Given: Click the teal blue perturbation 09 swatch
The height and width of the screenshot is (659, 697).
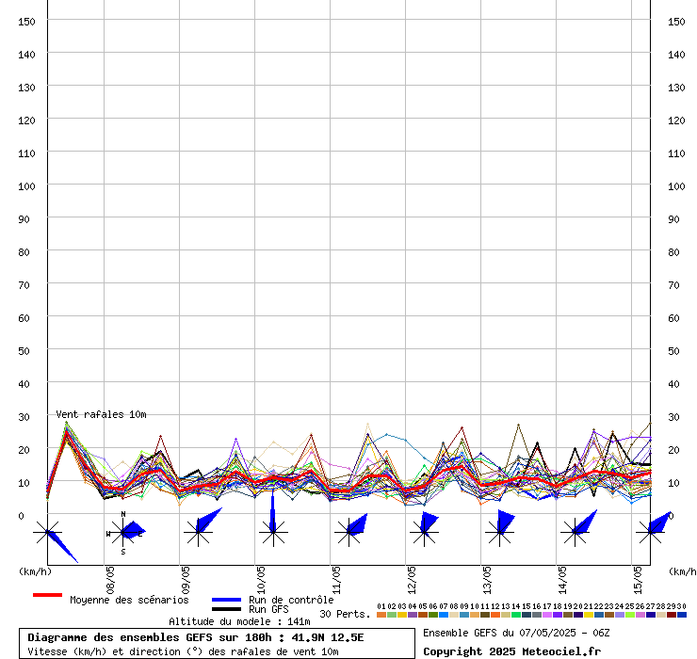Looking at the screenshot, I should (x=464, y=615).
